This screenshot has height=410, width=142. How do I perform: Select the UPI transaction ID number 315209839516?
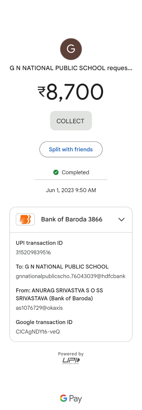(x=33, y=252)
